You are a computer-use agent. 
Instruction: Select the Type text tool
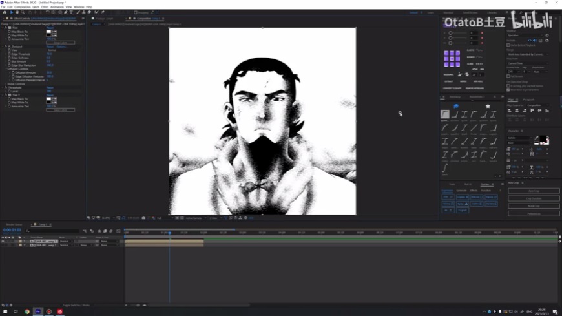pyautogui.click(x=71, y=12)
